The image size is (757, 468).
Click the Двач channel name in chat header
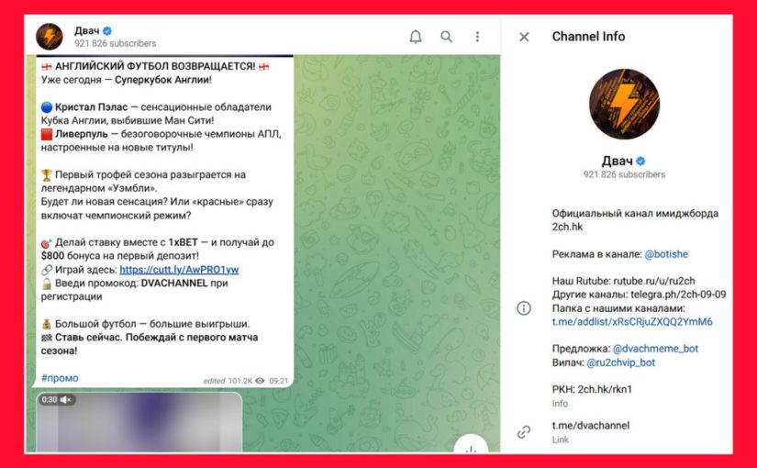[x=86, y=30]
